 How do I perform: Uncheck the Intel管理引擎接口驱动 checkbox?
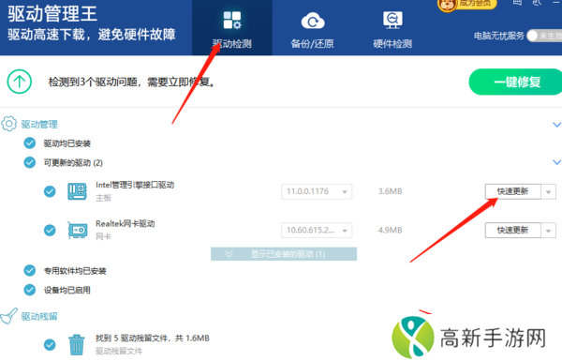50,191
